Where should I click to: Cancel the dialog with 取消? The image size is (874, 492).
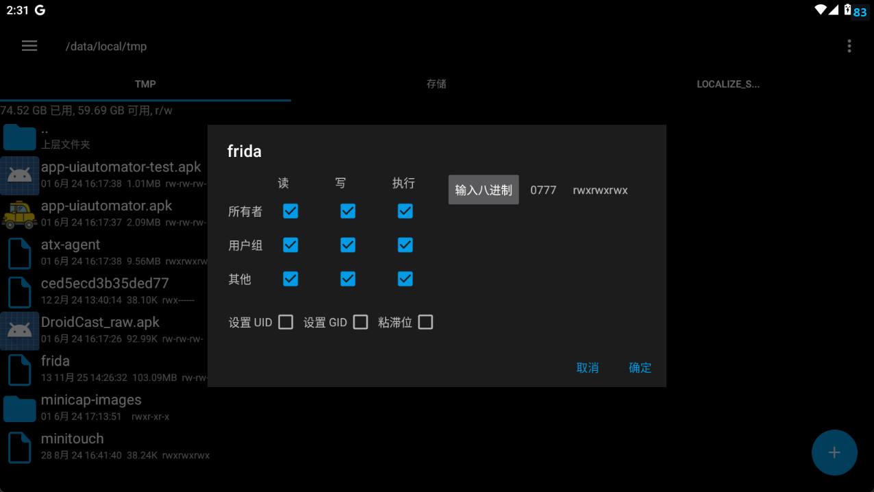click(x=588, y=368)
